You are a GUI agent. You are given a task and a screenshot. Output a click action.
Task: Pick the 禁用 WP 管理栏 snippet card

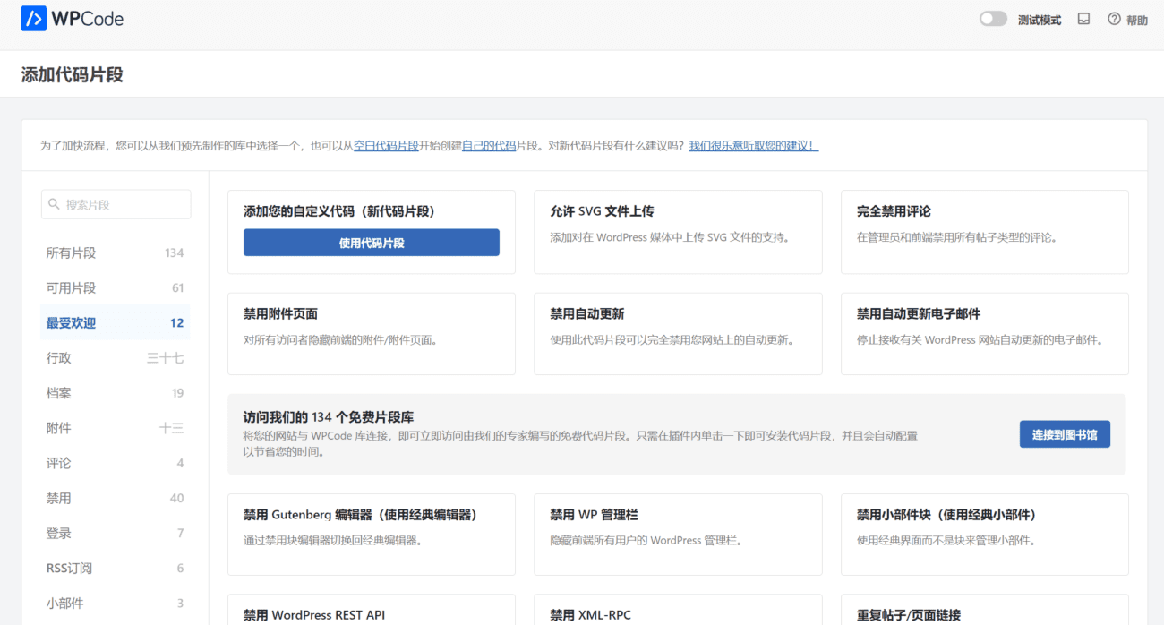[x=677, y=534]
